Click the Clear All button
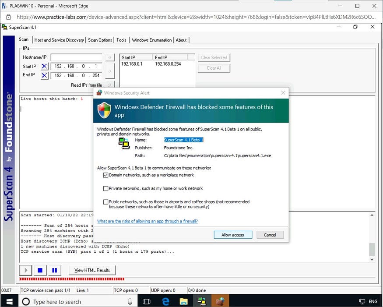The height and width of the screenshot is (307, 383). coord(214,68)
